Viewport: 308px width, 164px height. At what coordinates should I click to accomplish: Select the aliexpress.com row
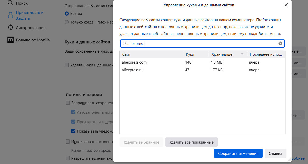(202, 62)
